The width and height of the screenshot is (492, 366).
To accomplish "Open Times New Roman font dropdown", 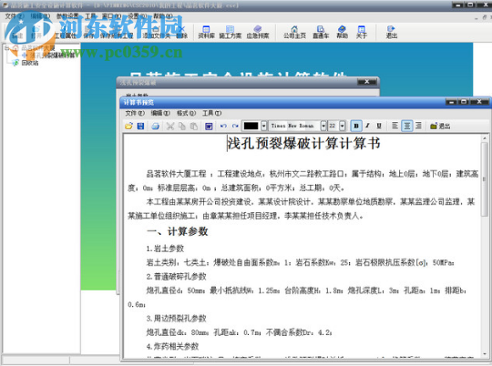I will tap(323, 126).
